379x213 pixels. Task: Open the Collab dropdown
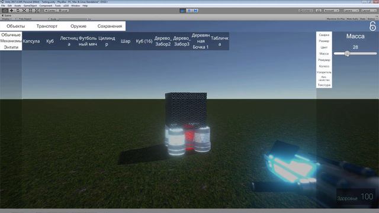(306, 11)
